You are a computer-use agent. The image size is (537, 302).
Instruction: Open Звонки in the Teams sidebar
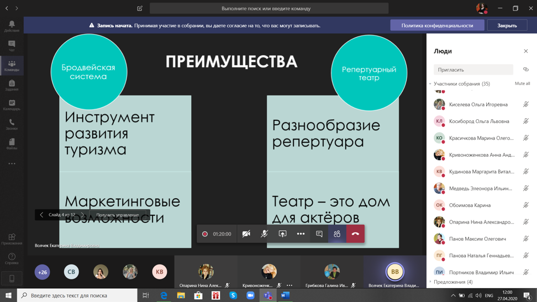12,124
